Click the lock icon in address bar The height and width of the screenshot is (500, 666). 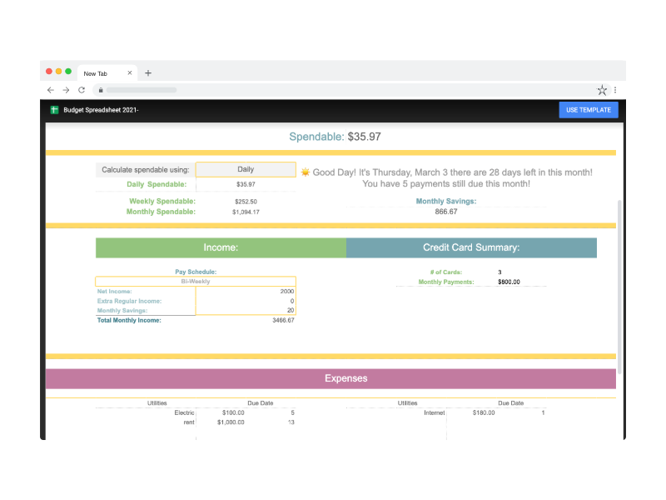tap(101, 90)
